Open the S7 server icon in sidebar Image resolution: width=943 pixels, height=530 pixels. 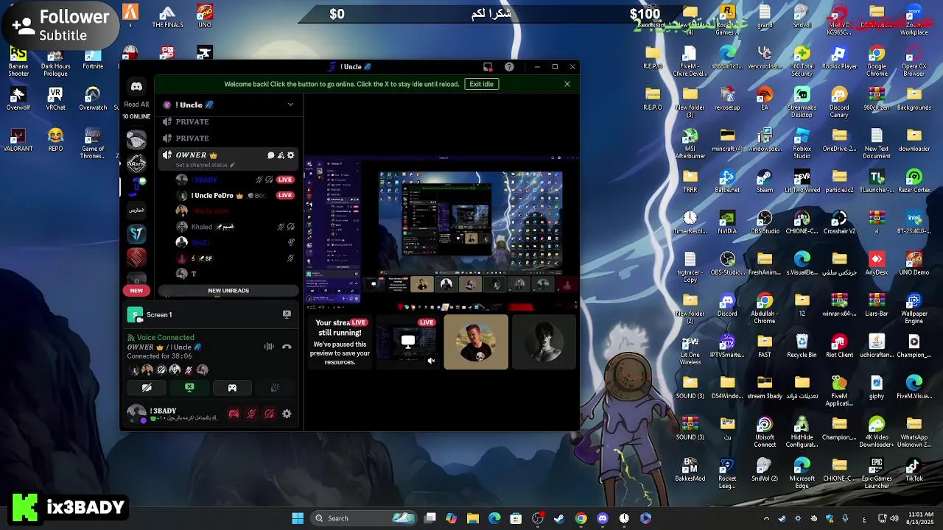(x=136, y=233)
